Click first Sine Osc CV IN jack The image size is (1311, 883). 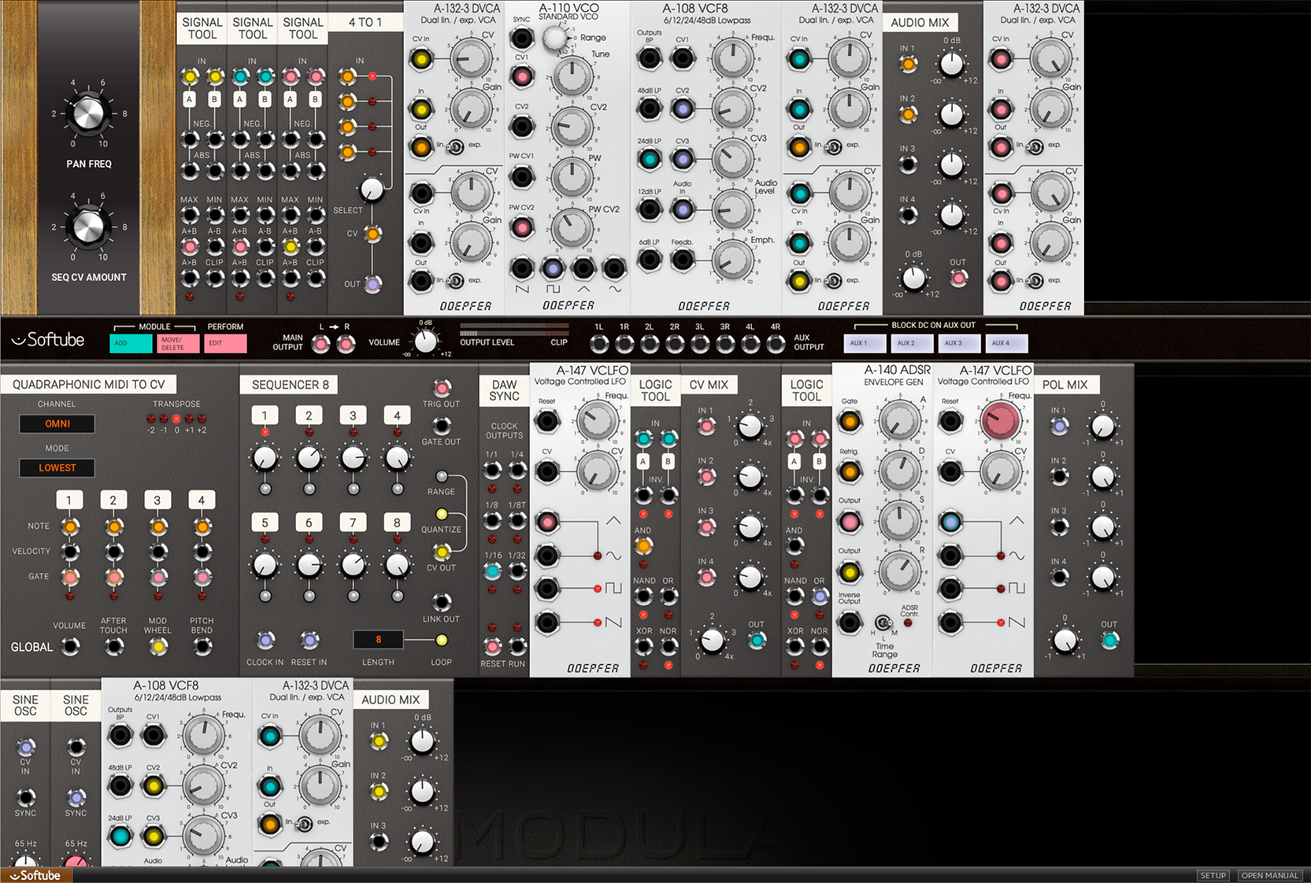point(26,747)
